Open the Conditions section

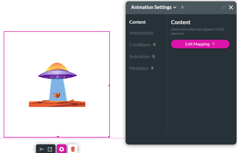pyautogui.click(x=139, y=45)
